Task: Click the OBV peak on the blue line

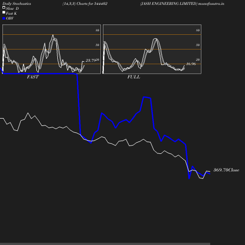Action: 144,97
